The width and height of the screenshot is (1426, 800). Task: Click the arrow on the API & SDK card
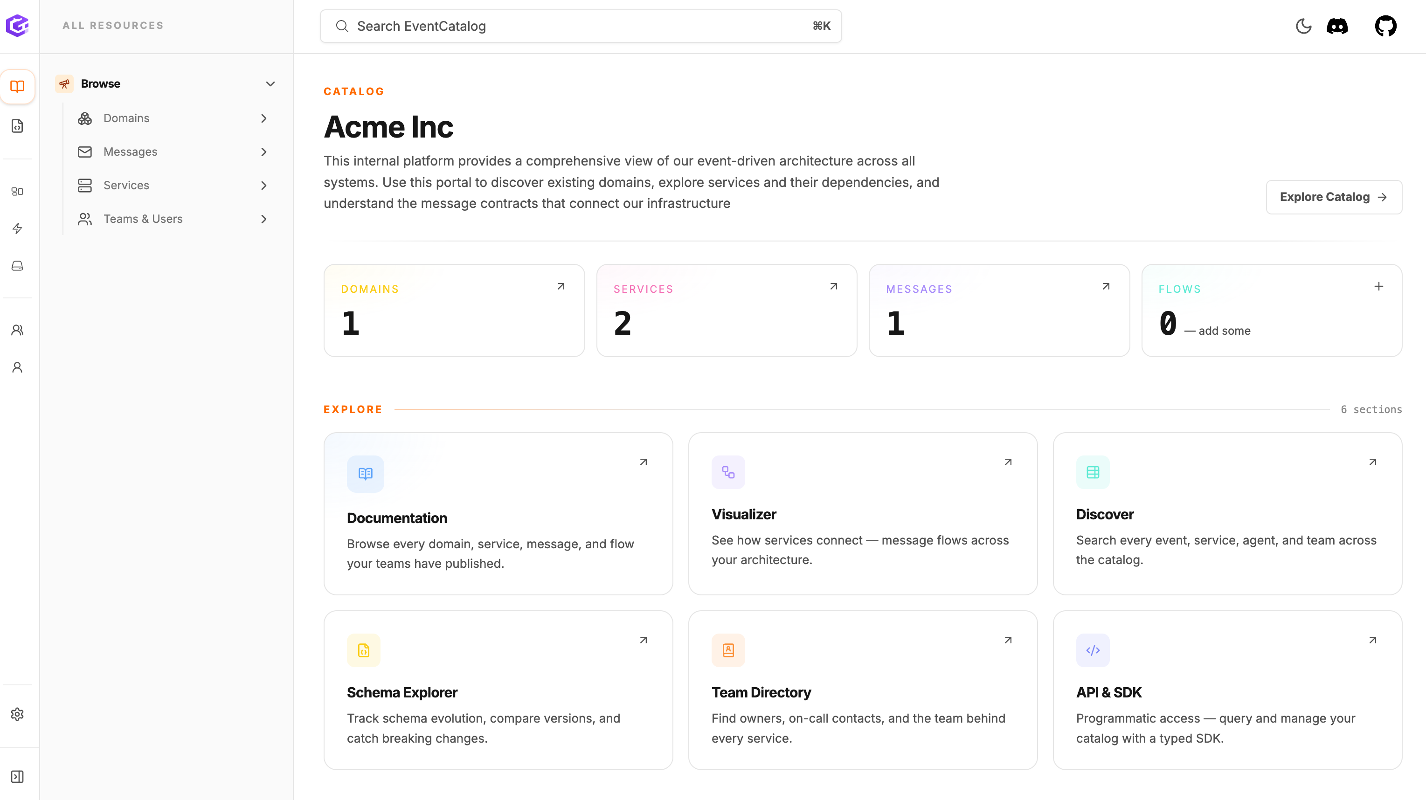point(1373,640)
